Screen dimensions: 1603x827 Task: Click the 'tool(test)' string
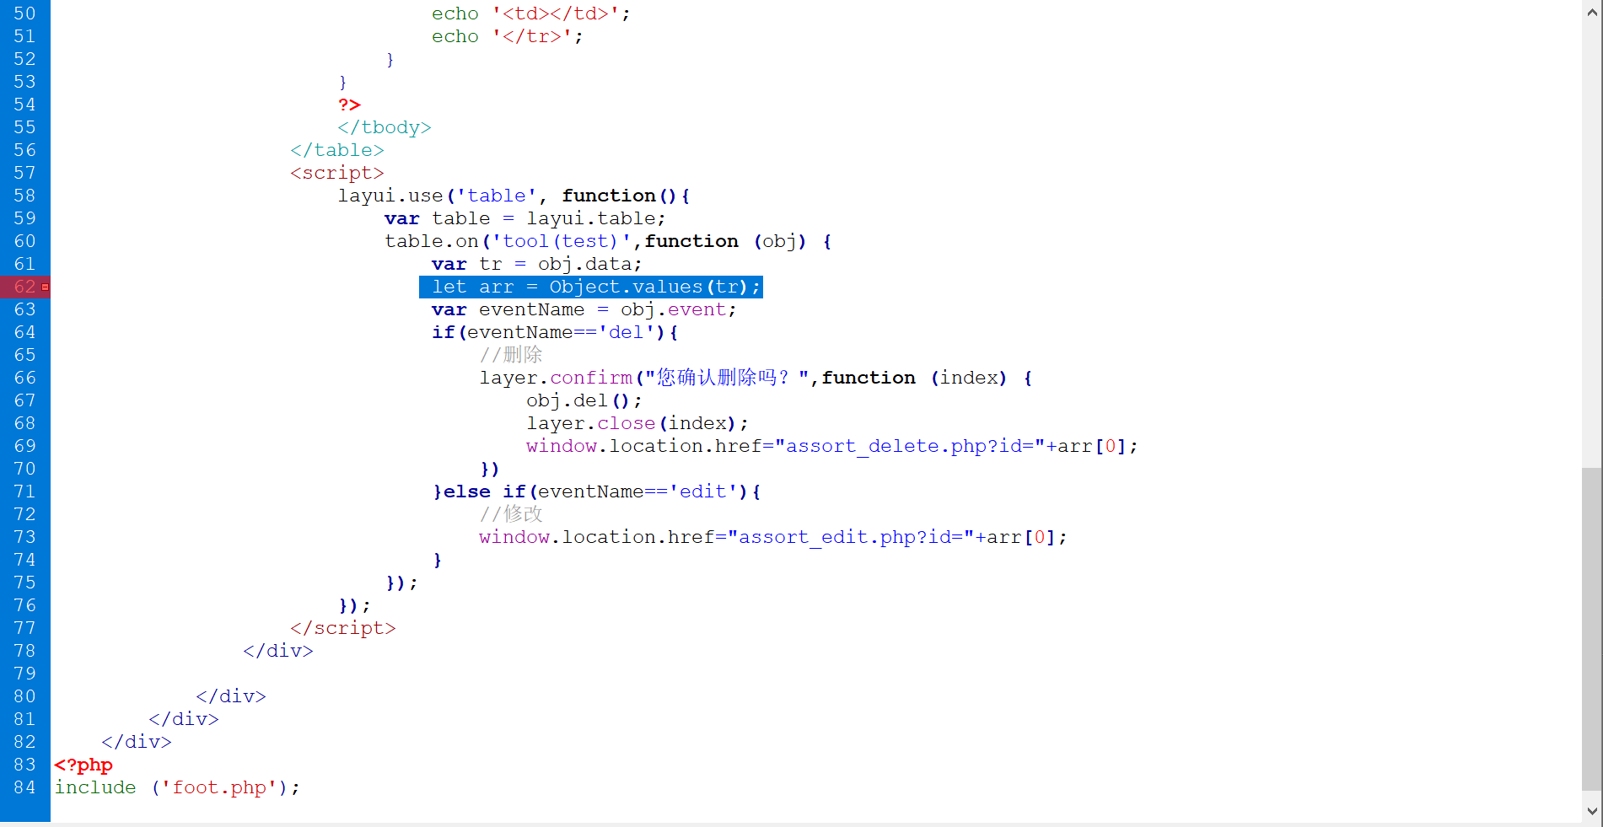561,241
